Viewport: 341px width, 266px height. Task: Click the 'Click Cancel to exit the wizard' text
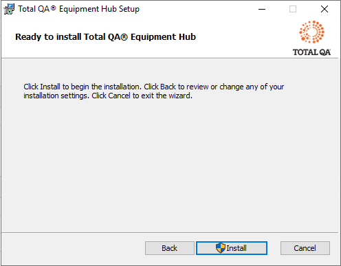click(x=142, y=96)
